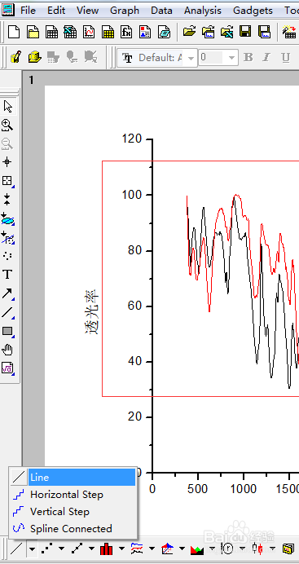Image resolution: width=299 pixels, height=564 pixels.
Task: Choose Vertical Step plot type
Action: coord(73,512)
